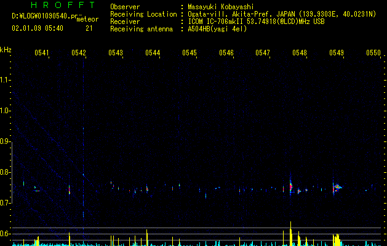Click the 0549 time axis marker

(x=337, y=53)
